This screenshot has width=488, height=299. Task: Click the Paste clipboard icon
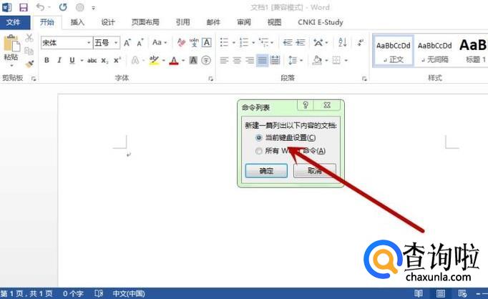pos(11,44)
